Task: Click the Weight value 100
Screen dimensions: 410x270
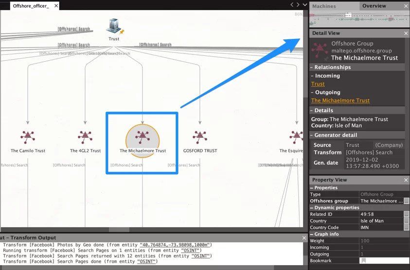Action: click(x=365, y=241)
